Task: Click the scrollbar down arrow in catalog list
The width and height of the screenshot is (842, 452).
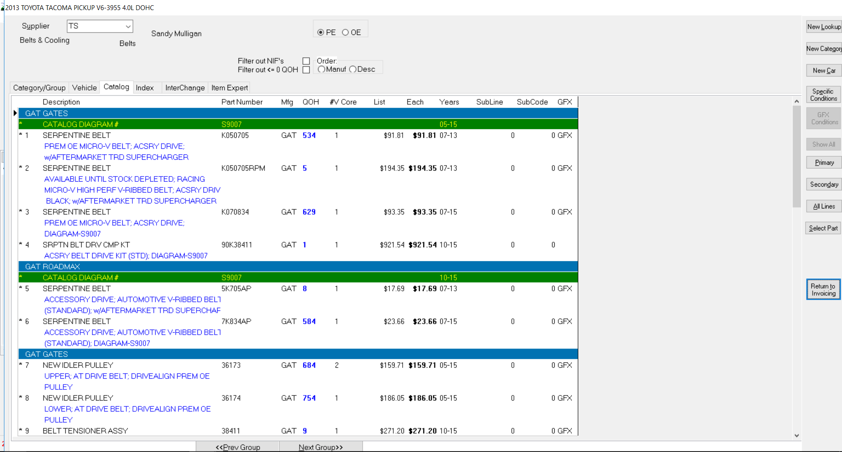Action: [x=796, y=435]
